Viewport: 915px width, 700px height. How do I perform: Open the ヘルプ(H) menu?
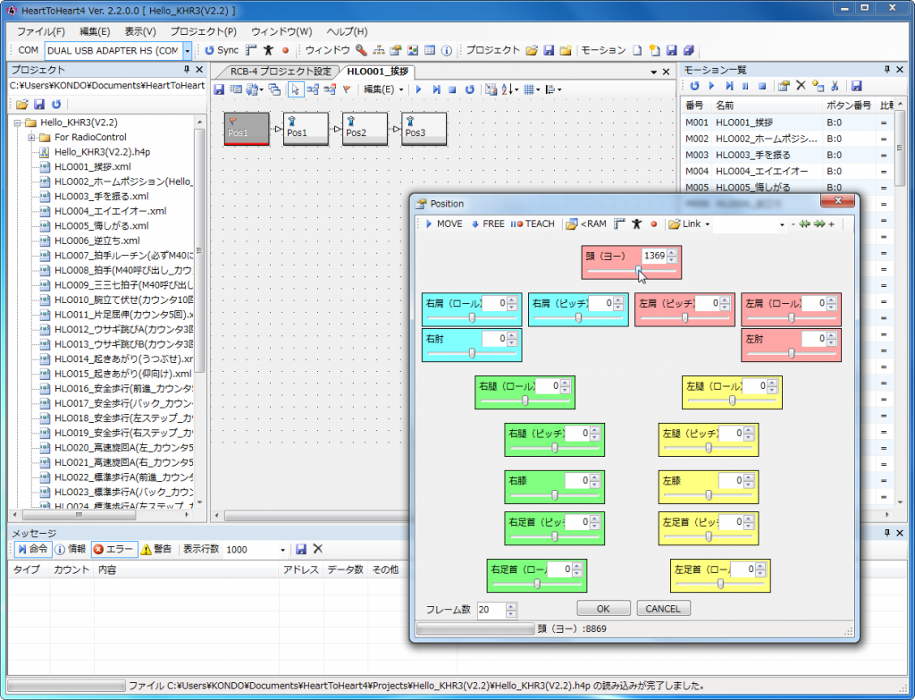(347, 31)
